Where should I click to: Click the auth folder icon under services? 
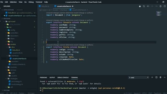[10, 73]
